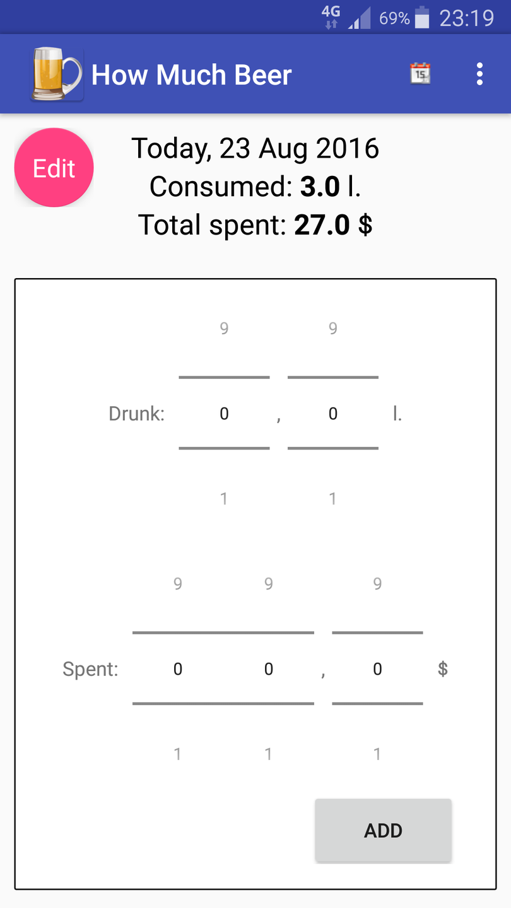Select 9 above Spent first digit picker
The width and height of the screenshot is (511, 908).
pos(178,584)
